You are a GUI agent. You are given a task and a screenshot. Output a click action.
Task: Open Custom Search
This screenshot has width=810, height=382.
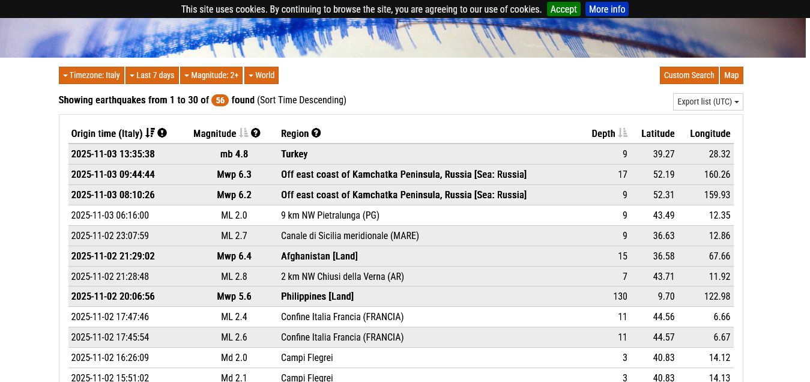pyautogui.click(x=689, y=75)
